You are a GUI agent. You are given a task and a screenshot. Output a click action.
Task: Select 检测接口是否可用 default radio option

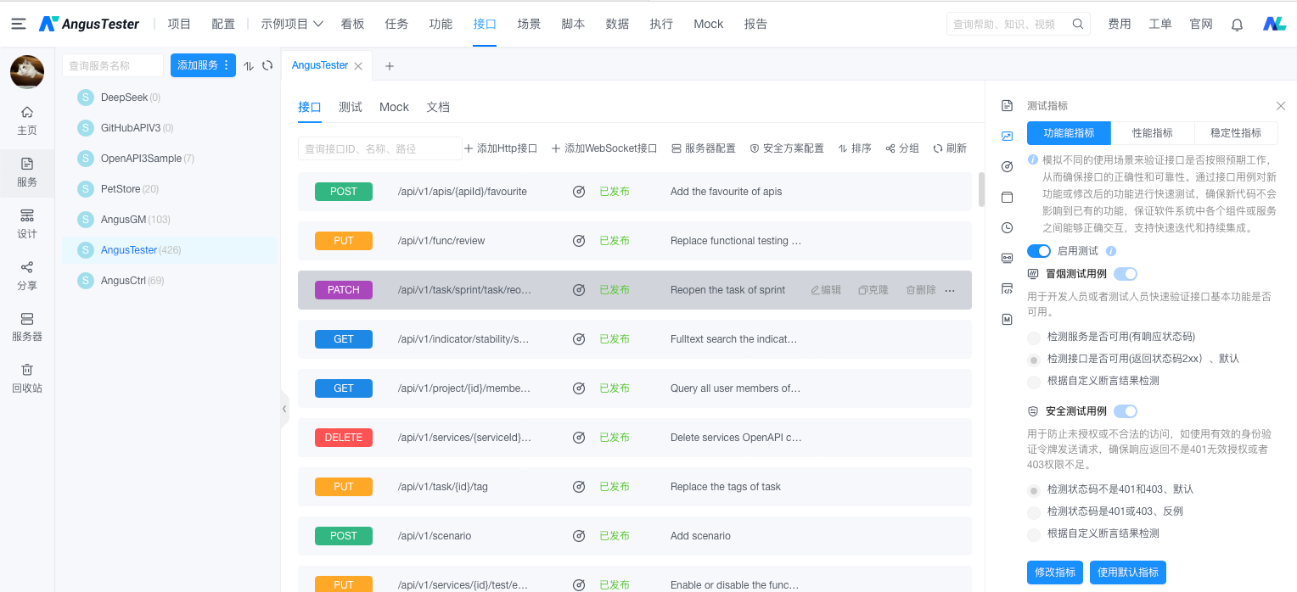(x=1034, y=360)
